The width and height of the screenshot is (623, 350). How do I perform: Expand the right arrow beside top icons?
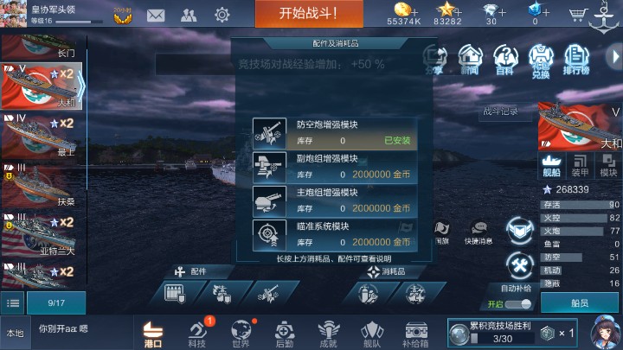point(614,57)
